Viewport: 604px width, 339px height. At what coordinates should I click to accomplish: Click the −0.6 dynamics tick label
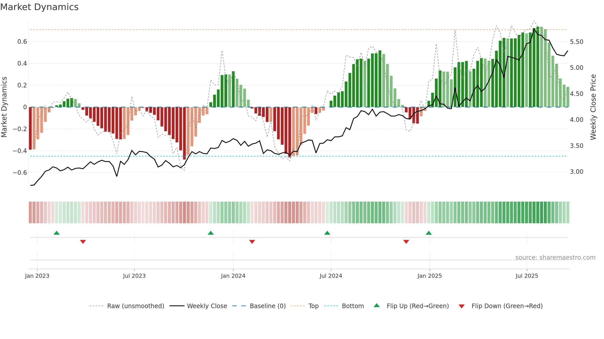[20, 173]
